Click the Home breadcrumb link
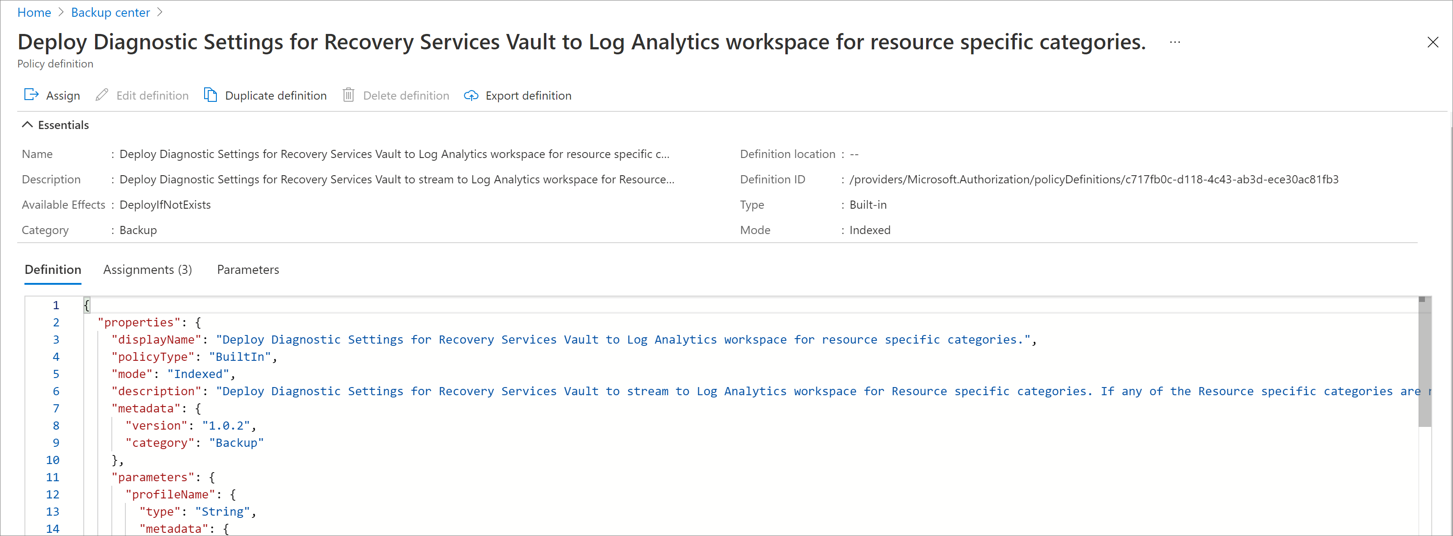The width and height of the screenshot is (1453, 536). (x=33, y=13)
